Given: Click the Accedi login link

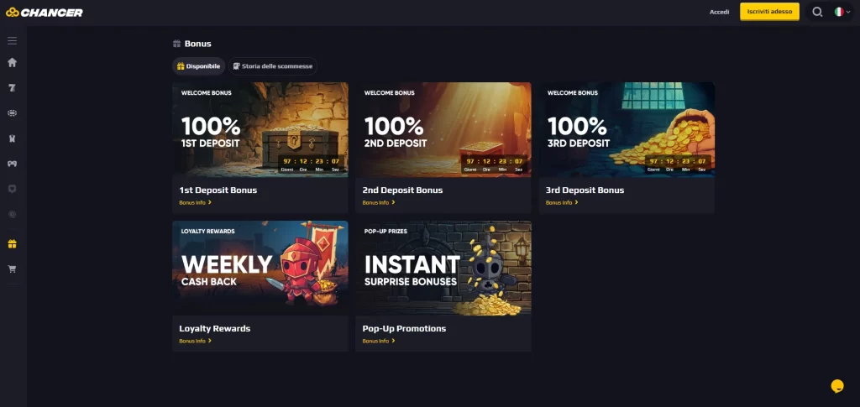Looking at the screenshot, I should tap(719, 12).
